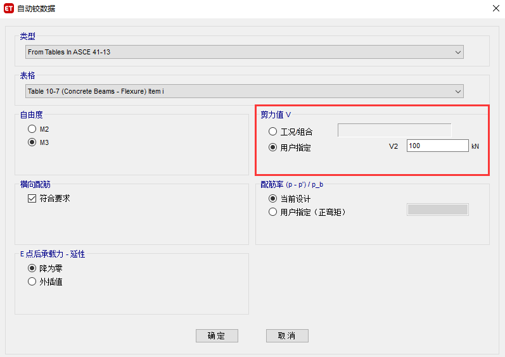505x357 pixels.
Task: Choose 工况/组合 for shear value
Action: (x=273, y=132)
